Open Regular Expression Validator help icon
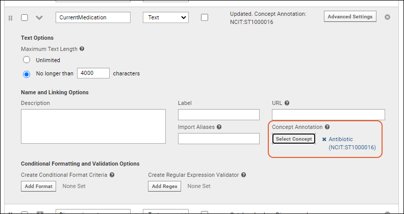This screenshot has width=404, height=214. [x=243, y=175]
